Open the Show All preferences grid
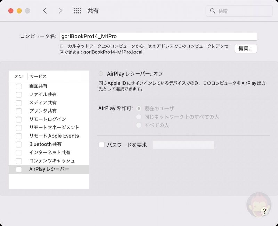The width and height of the screenshot is (278, 226). pyautogui.click(x=77, y=11)
